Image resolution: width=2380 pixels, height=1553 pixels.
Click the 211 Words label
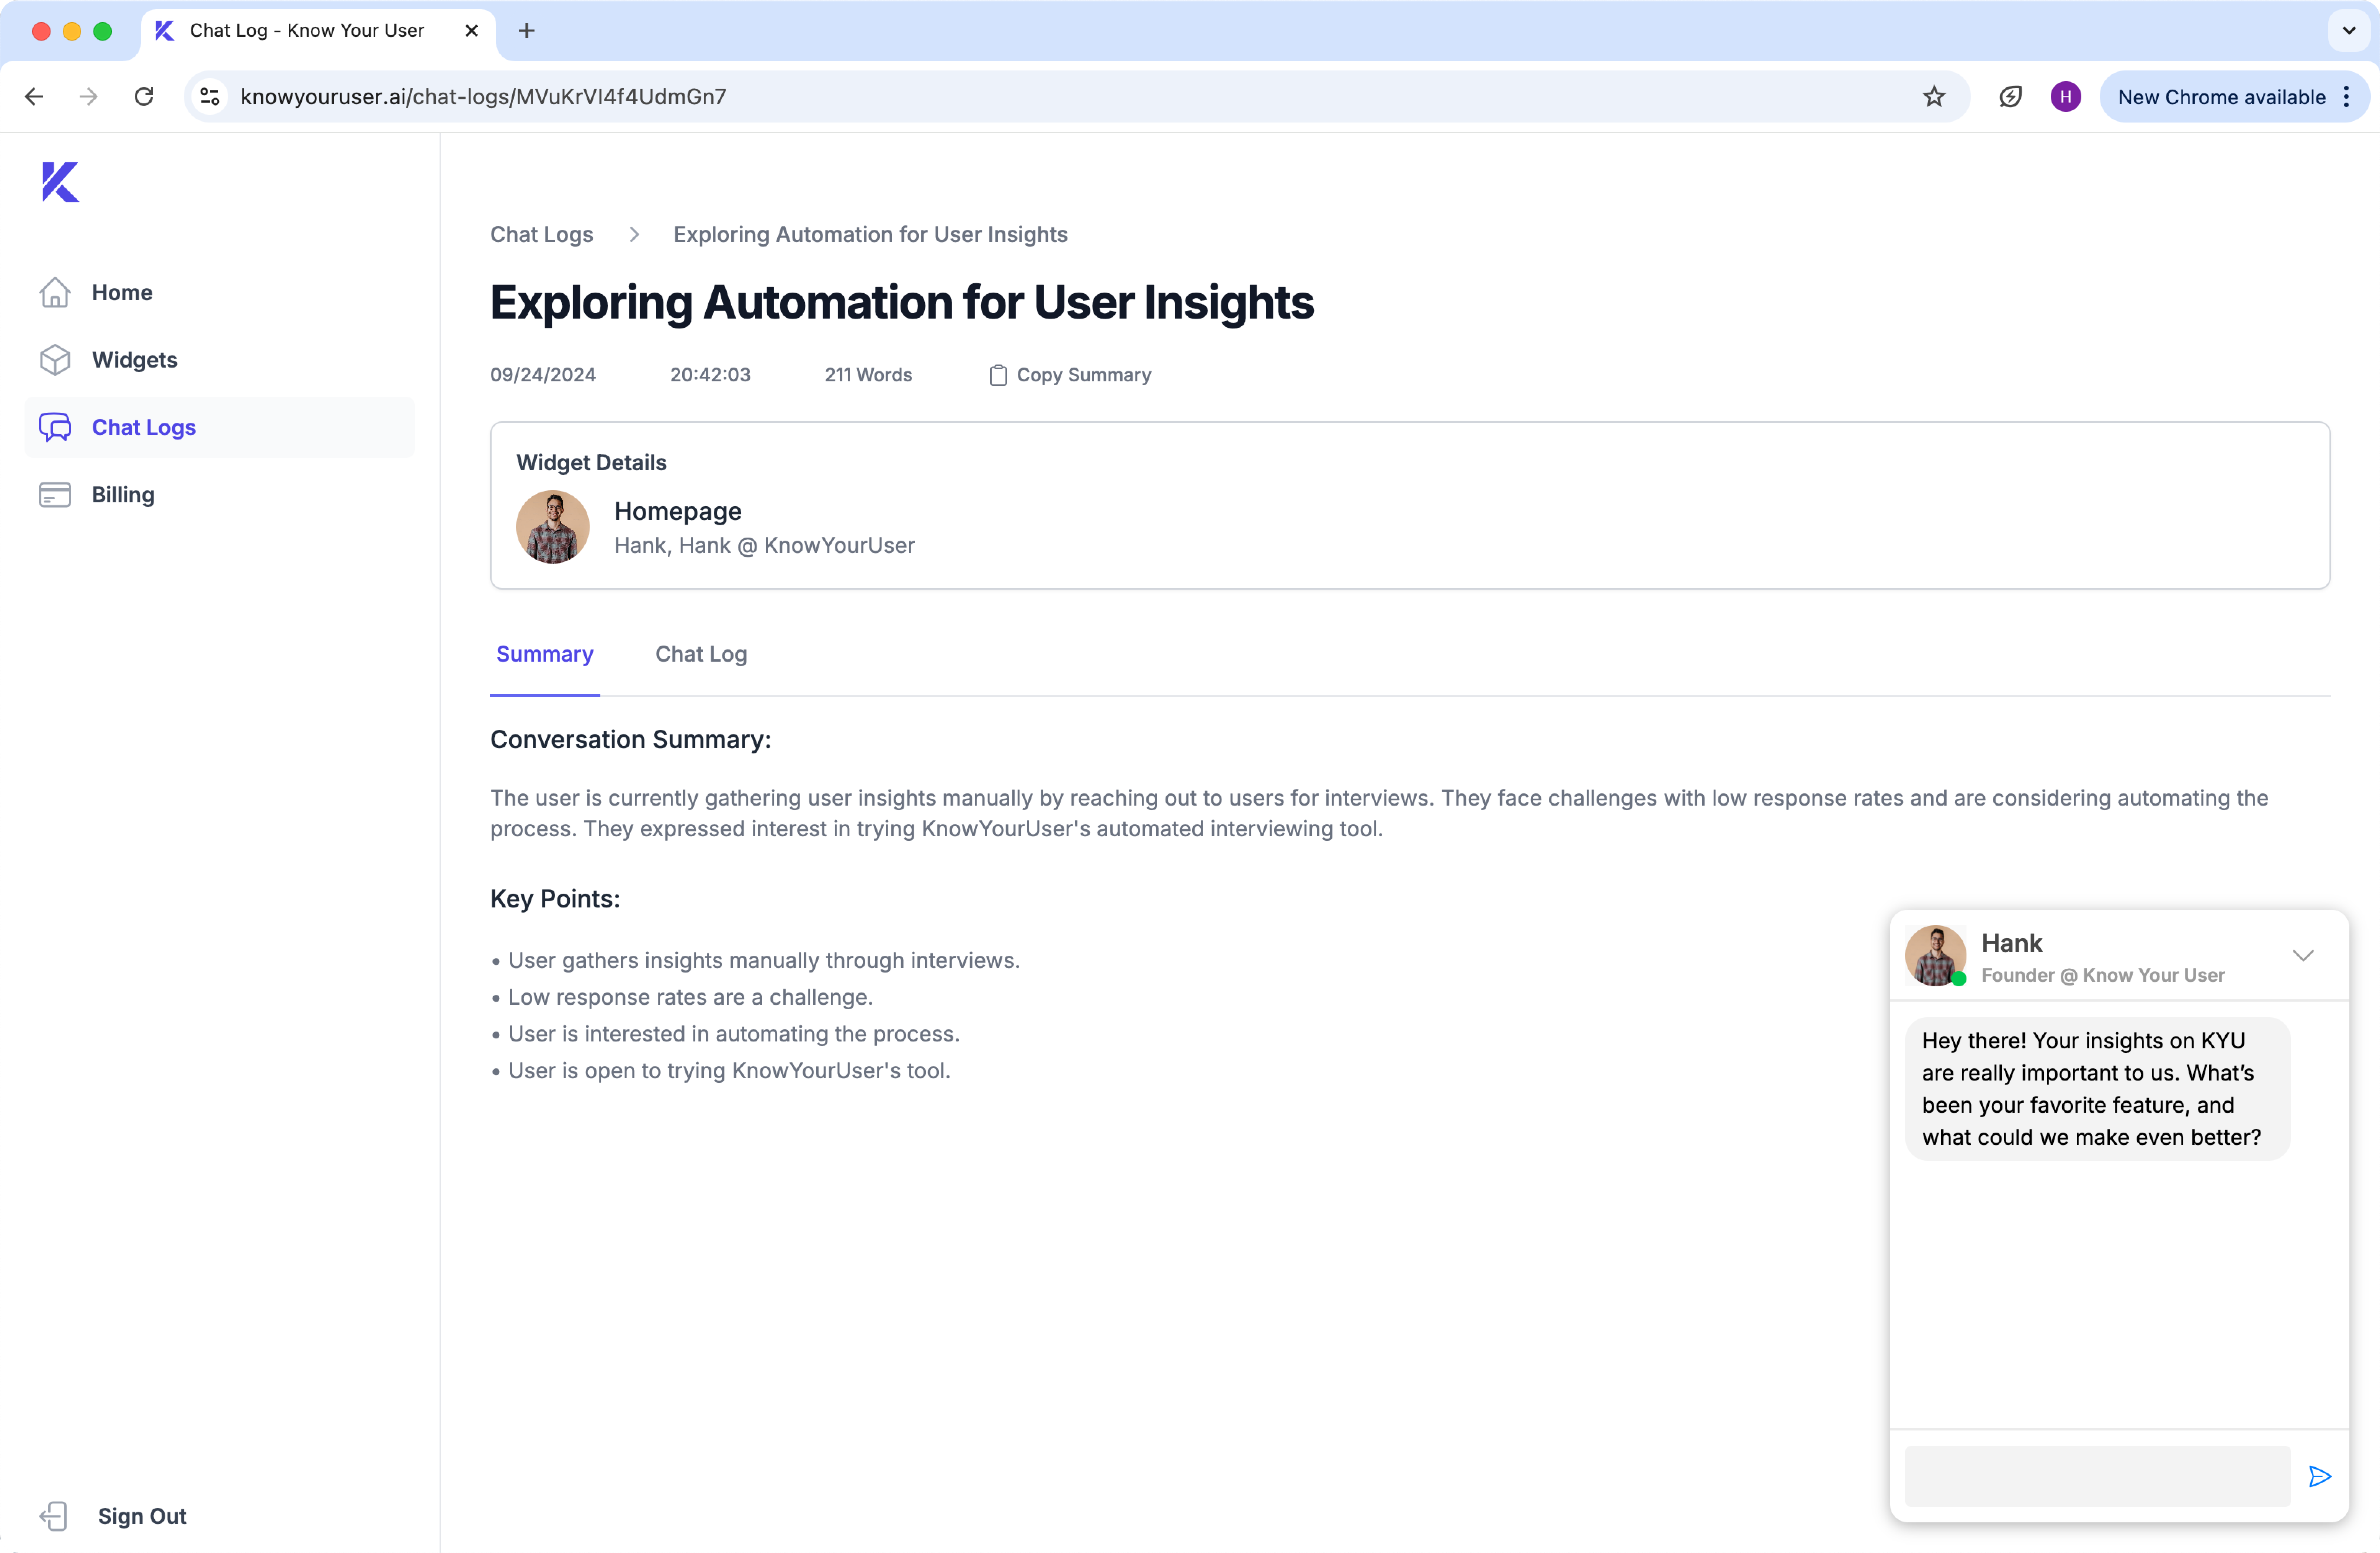868,374
